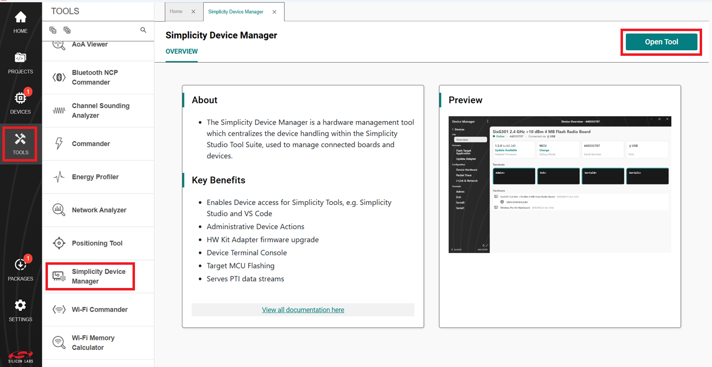The image size is (712, 367).
Task: Open the Packages section
Action: (x=20, y=270)
